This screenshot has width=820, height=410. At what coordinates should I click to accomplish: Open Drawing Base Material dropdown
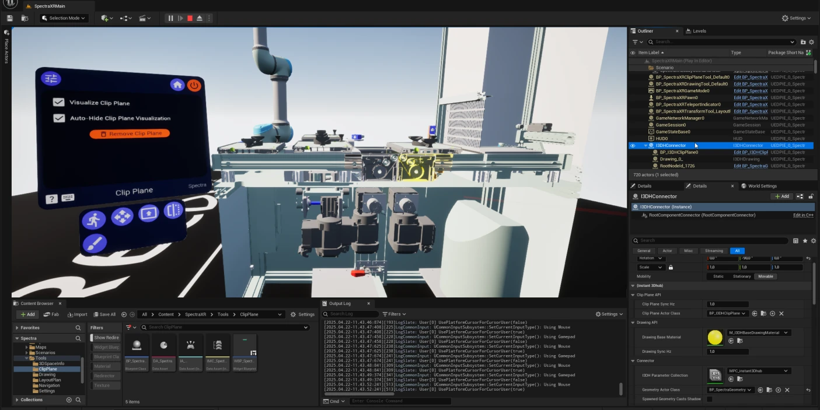tap(758, 332)
